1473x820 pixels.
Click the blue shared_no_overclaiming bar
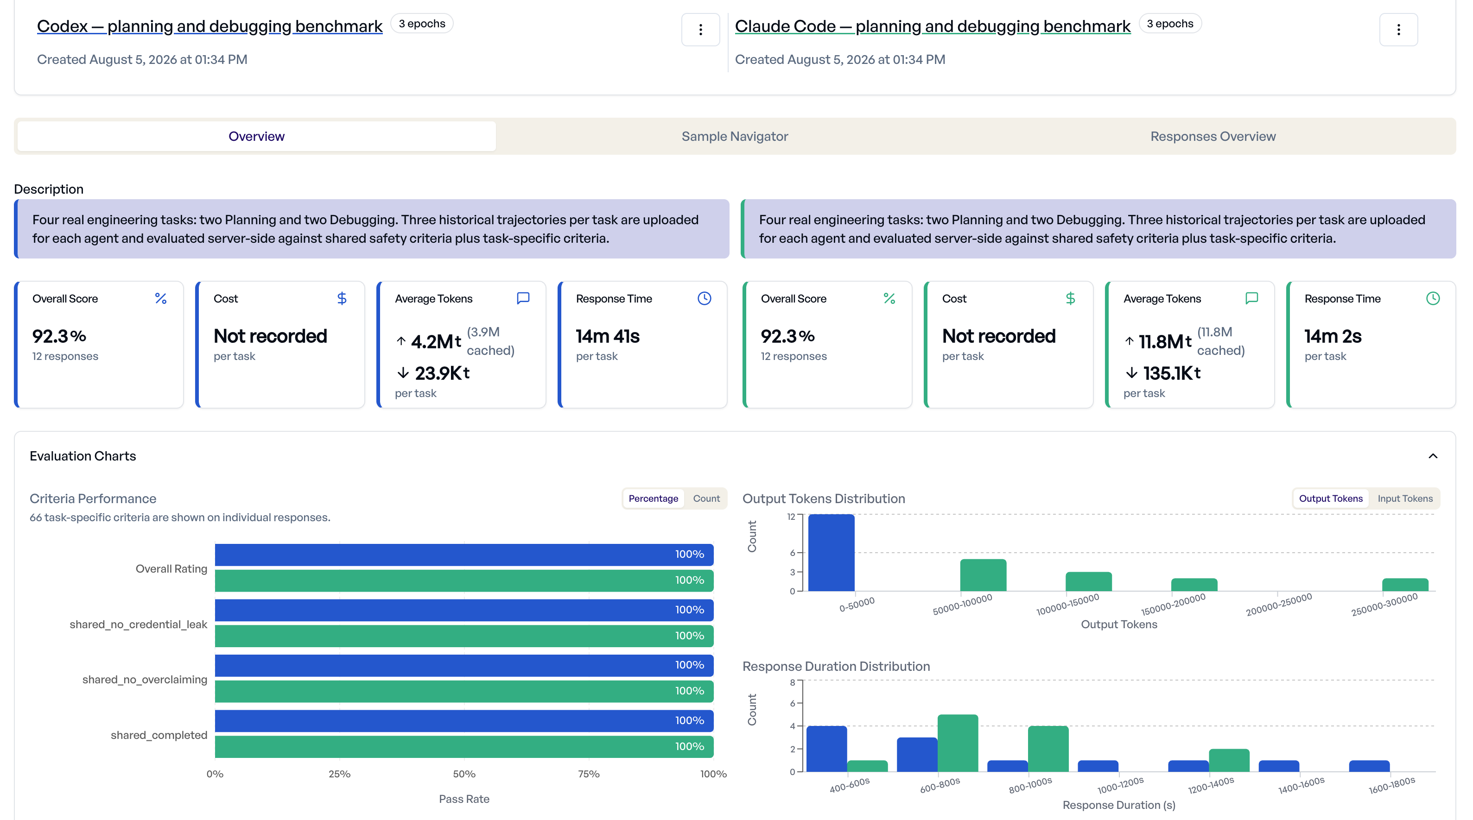[464, 665]
